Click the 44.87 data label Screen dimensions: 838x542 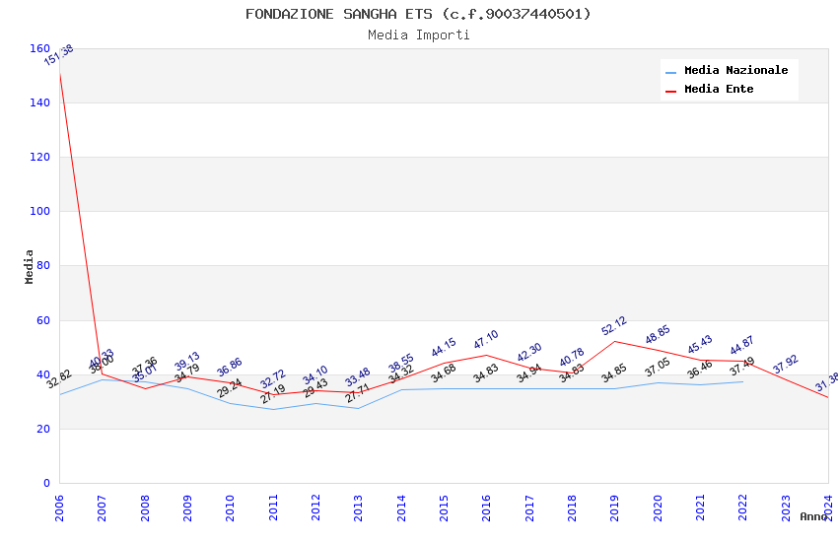click(741, 345)
